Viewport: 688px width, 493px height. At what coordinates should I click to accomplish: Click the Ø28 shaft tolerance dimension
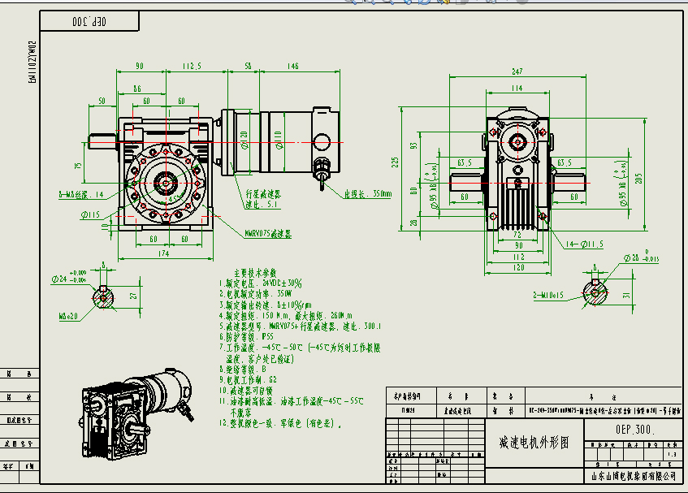(x=641, y=257)
